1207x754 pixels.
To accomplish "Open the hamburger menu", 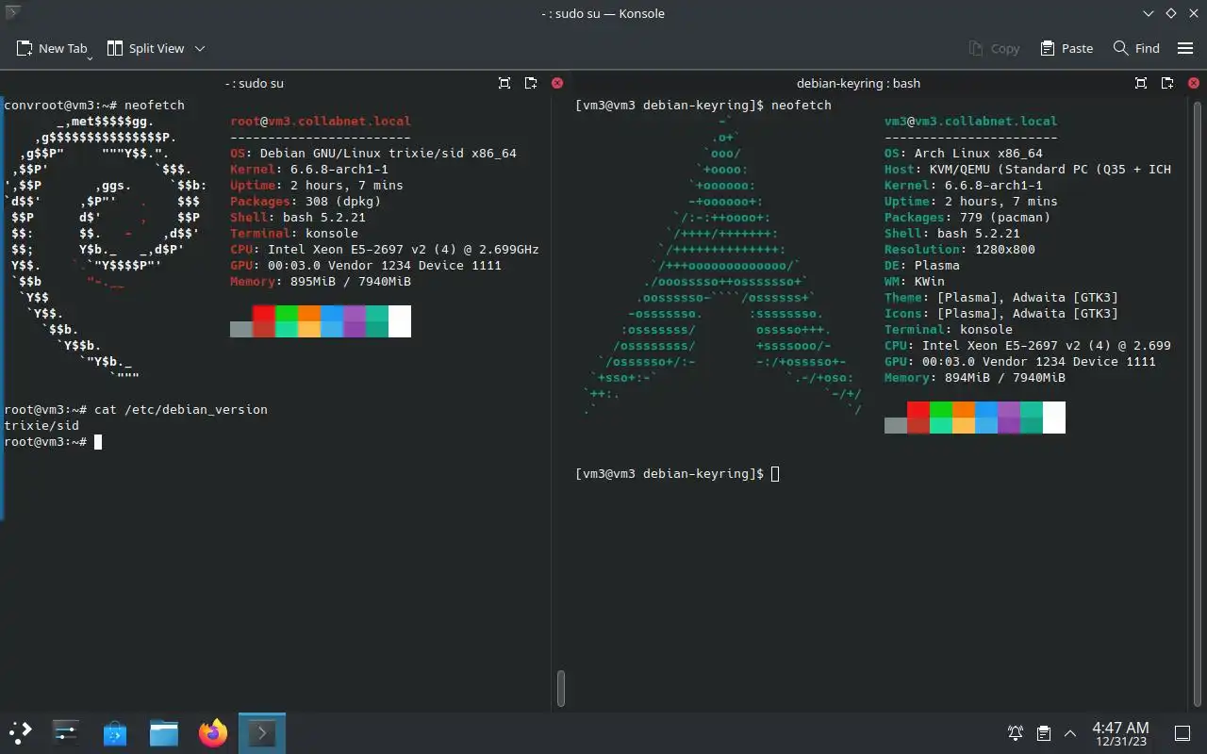I will tap(1185, 48).
